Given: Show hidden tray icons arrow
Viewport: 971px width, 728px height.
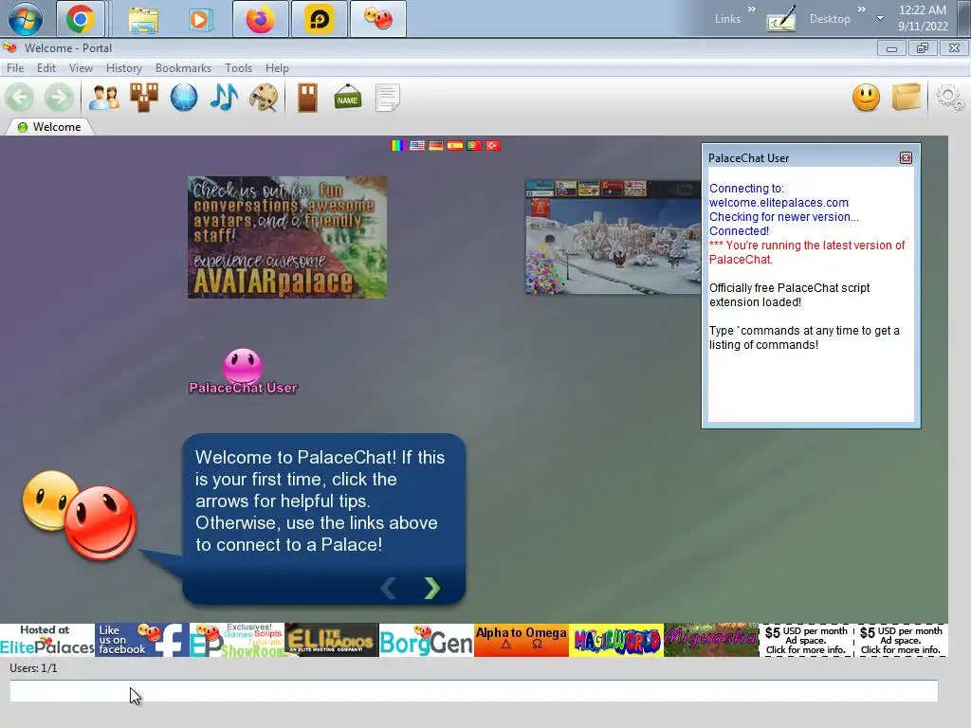Looking at the screenshot, I should click(x=880, y=19).
